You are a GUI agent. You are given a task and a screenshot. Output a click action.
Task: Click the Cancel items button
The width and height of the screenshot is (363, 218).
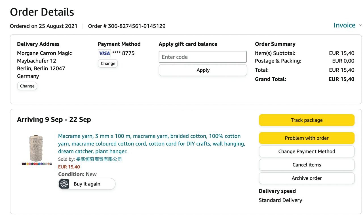click(307, 165)
